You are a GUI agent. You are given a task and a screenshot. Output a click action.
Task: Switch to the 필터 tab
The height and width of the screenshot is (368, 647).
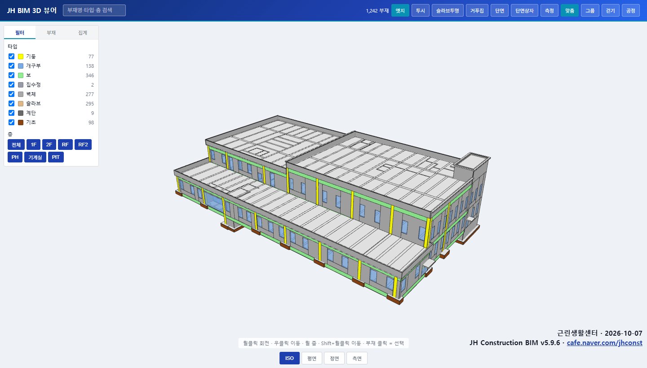[x=20, y=33]
